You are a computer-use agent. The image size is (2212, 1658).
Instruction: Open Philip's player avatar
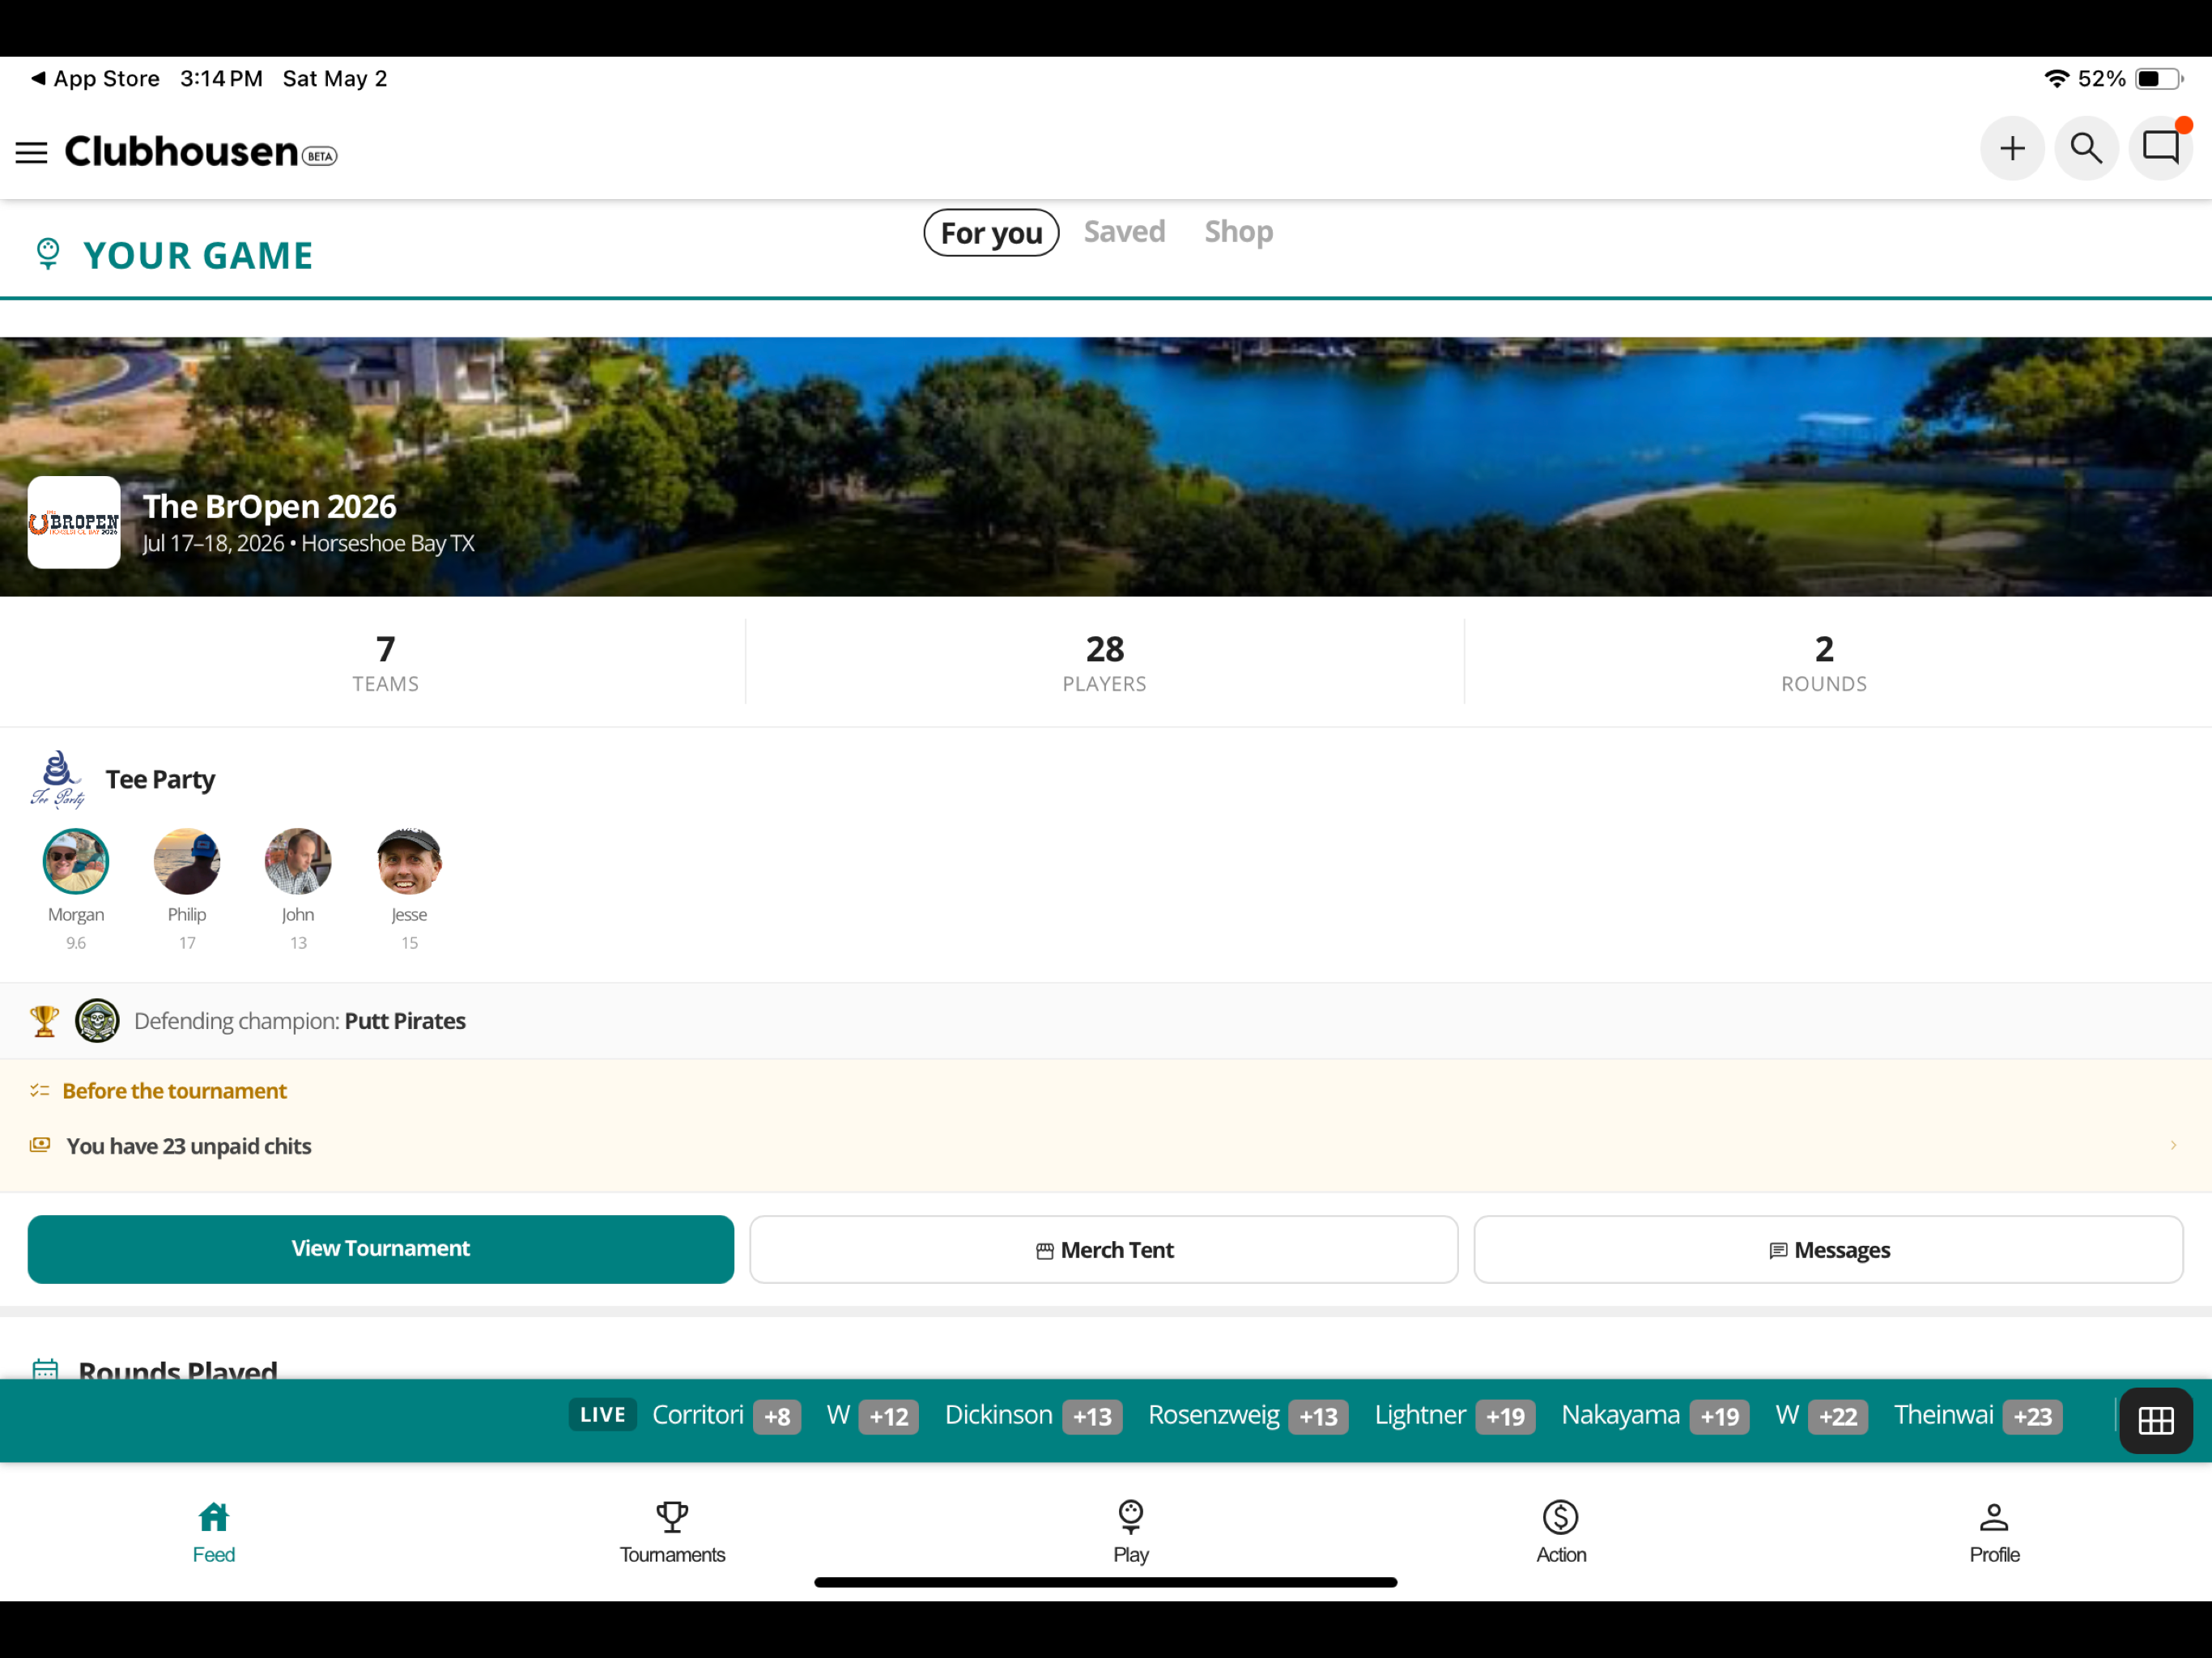[x=186, y=861]
